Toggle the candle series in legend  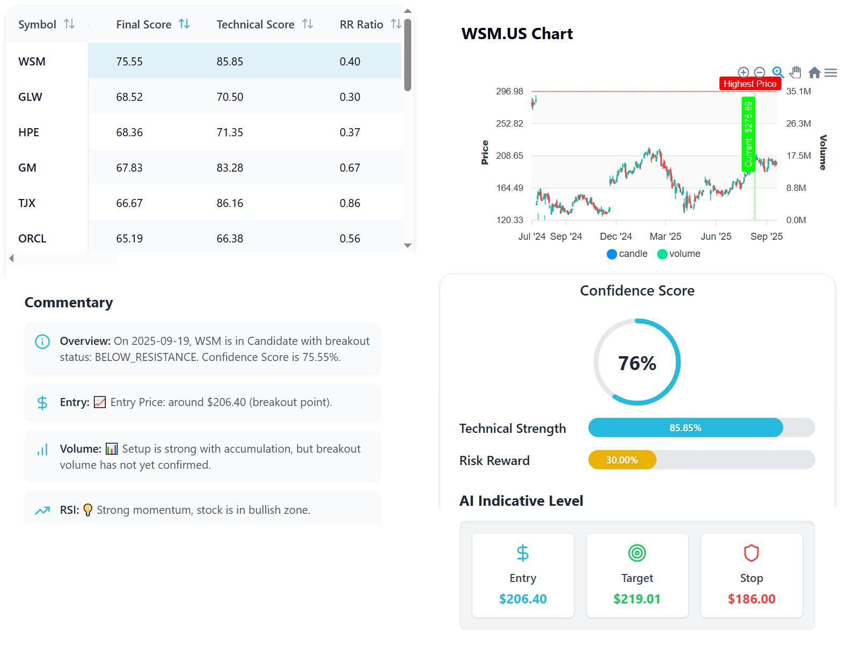[627, 254]
